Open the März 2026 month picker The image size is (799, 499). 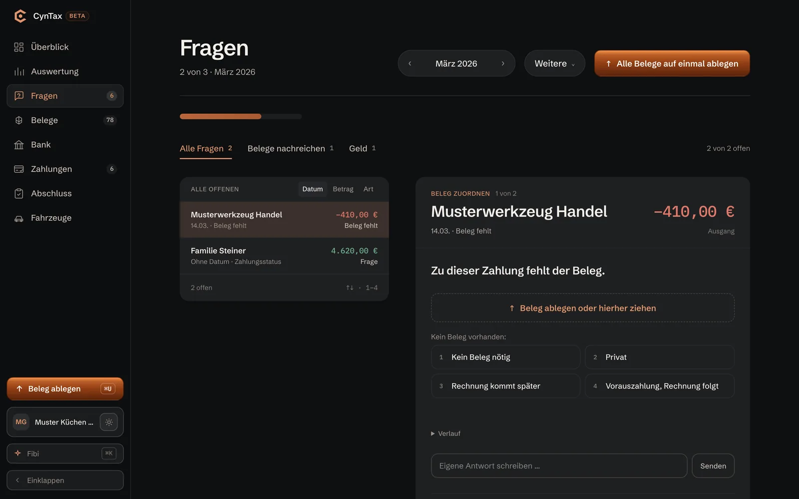click(456, 63)
